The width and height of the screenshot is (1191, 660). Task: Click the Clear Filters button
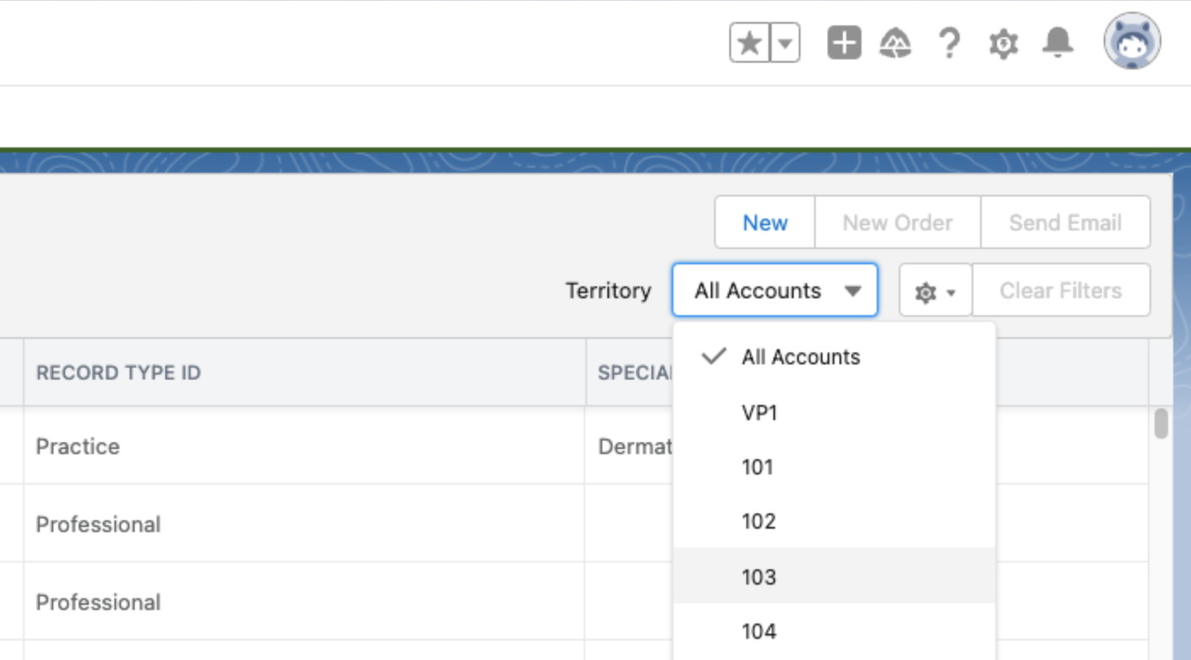coord(1061,291)
